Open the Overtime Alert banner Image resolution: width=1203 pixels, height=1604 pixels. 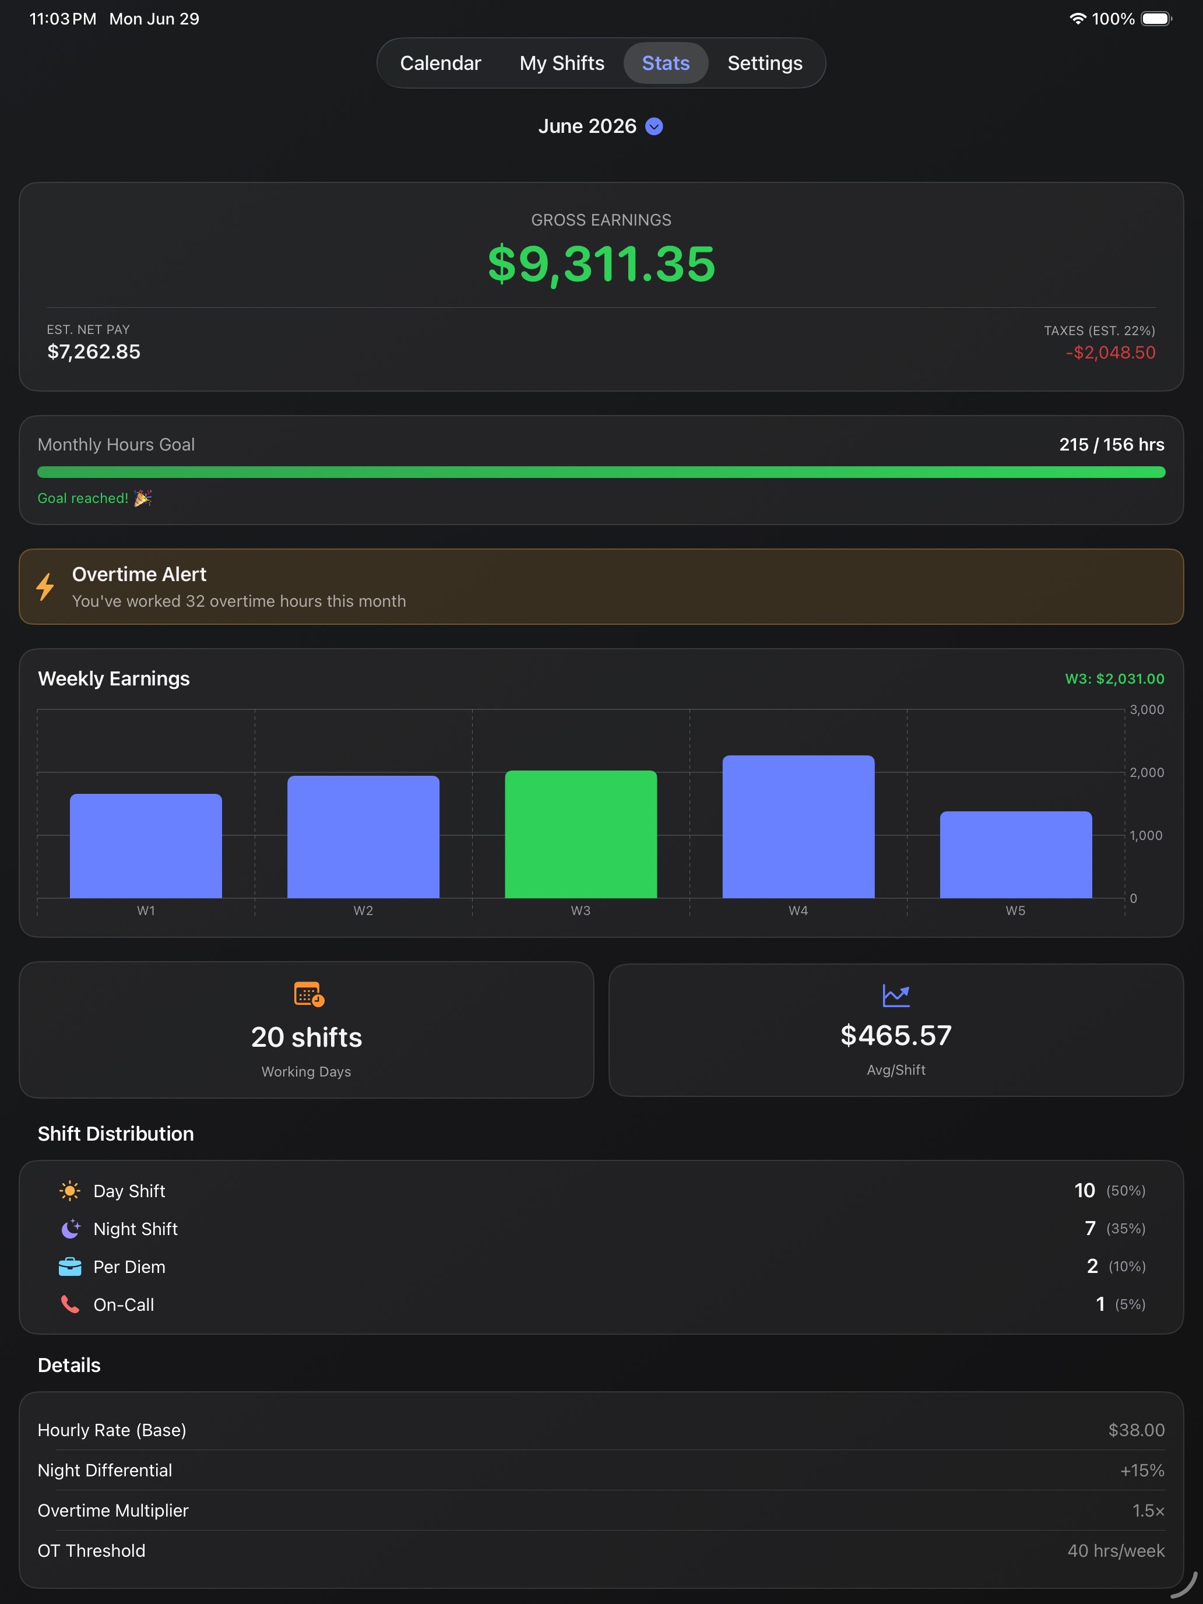(x=601, y=586)
